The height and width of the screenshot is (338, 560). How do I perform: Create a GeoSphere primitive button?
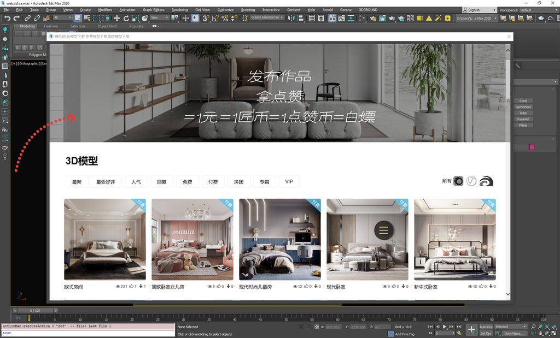(x=523, y=107)
